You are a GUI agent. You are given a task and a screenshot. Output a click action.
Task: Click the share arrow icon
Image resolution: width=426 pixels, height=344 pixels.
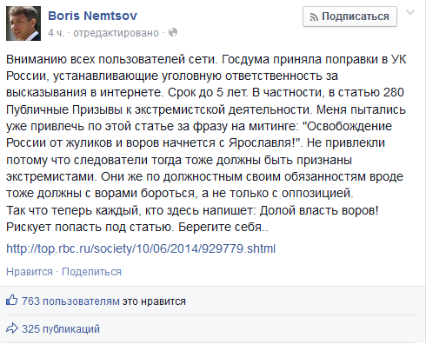click(12, 328)
